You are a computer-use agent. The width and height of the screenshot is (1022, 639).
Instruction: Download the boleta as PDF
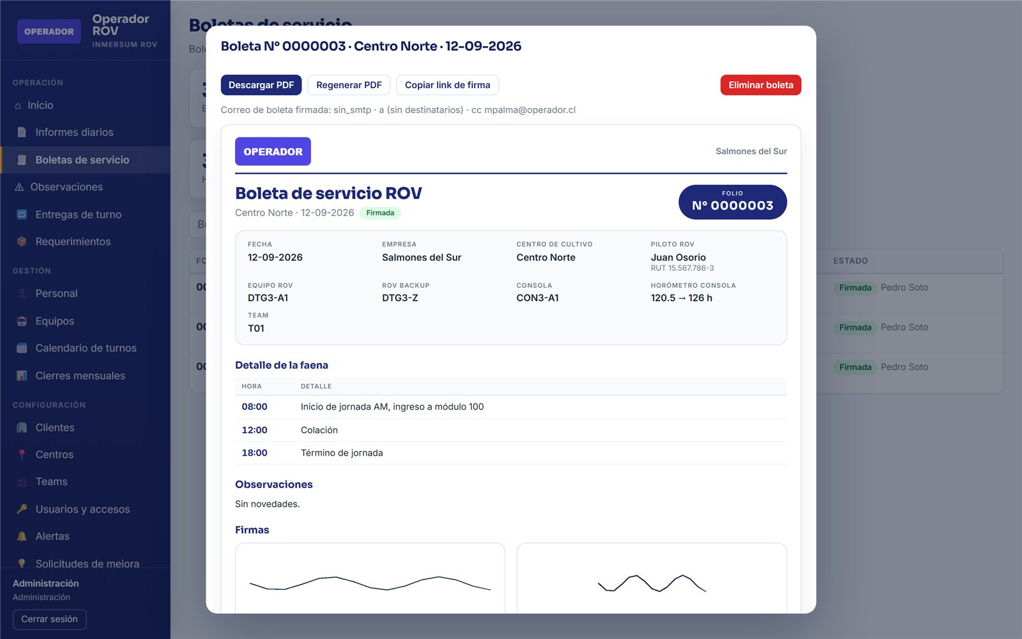[x=261, y=85]
